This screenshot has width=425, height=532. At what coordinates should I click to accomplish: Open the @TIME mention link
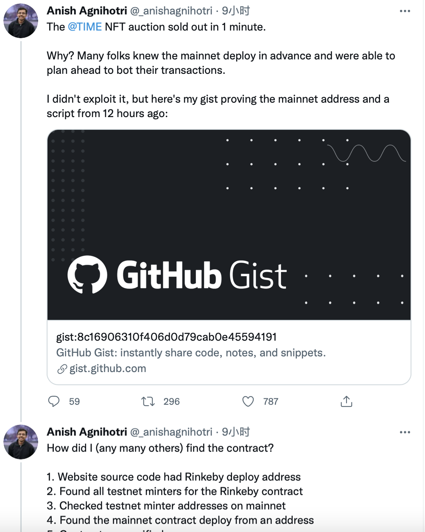[x=85, y=27]
